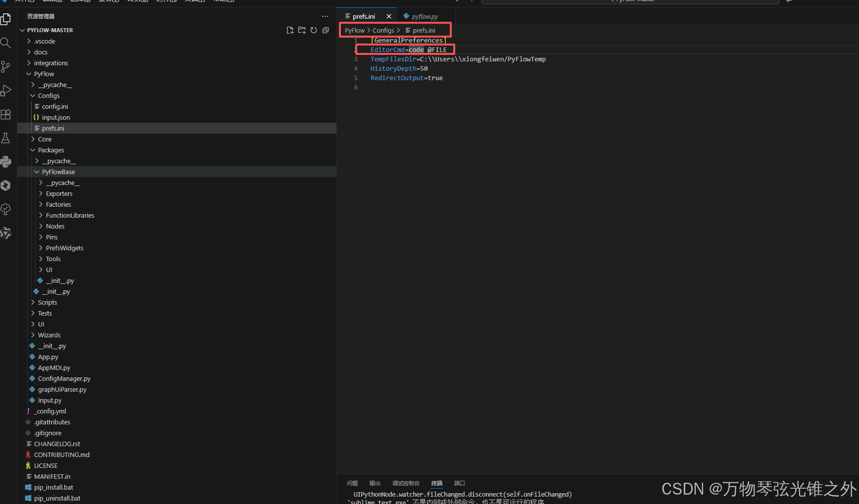This screenshot has height=504, width=859.
Task: Close the prefs.ini editor tab
Action: 389,16
